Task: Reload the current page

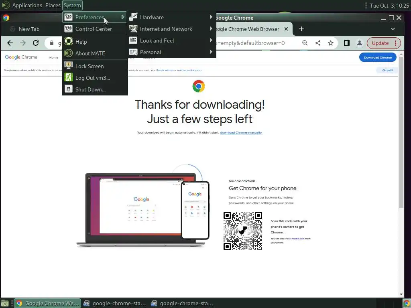Action: 36,43
